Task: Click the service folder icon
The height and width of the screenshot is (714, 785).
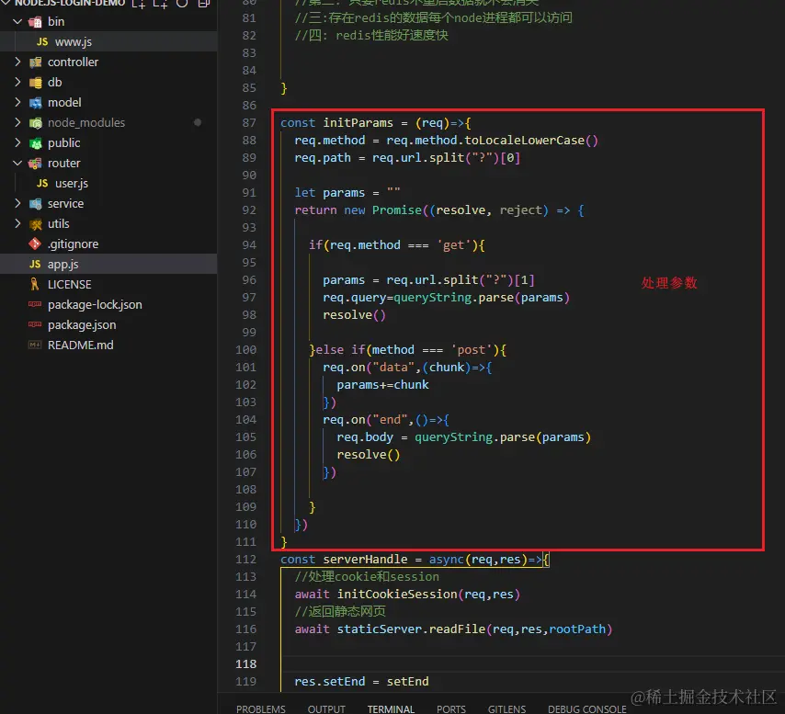Action: click(x=35, y=204)
